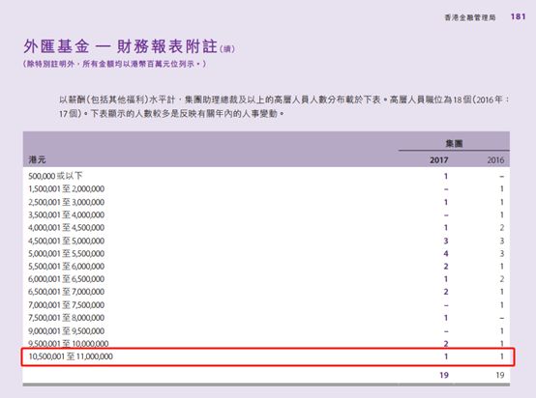Click the highlighted 10,500,001 至 11,000,000 row

coord(268,356)
